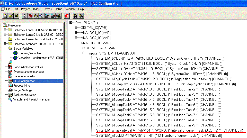247x138 pixels.
Task: Expand the DIGITAL_IO[VAR] node
Action: [76, 27]
